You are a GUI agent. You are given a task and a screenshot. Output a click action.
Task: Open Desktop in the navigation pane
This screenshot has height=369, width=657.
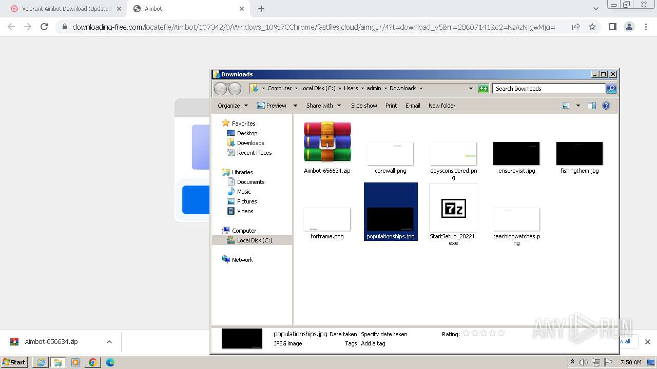click(x=247, y=133)
